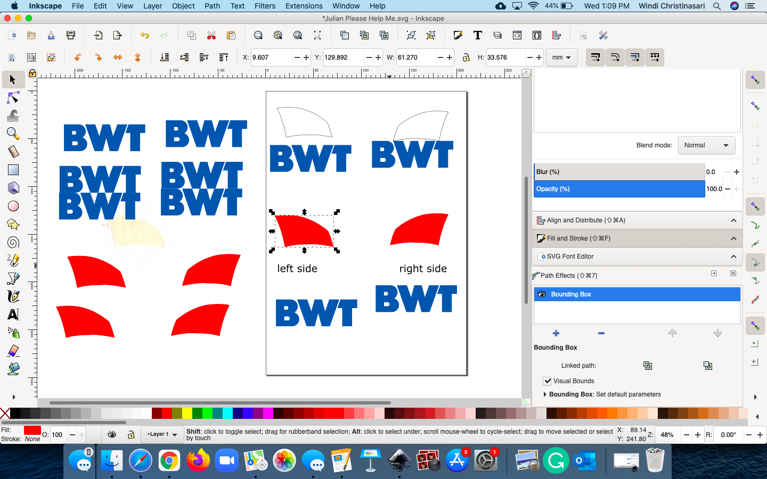
Task: Open Align and Distribute toolbar icon
Action: click(557, 35)
